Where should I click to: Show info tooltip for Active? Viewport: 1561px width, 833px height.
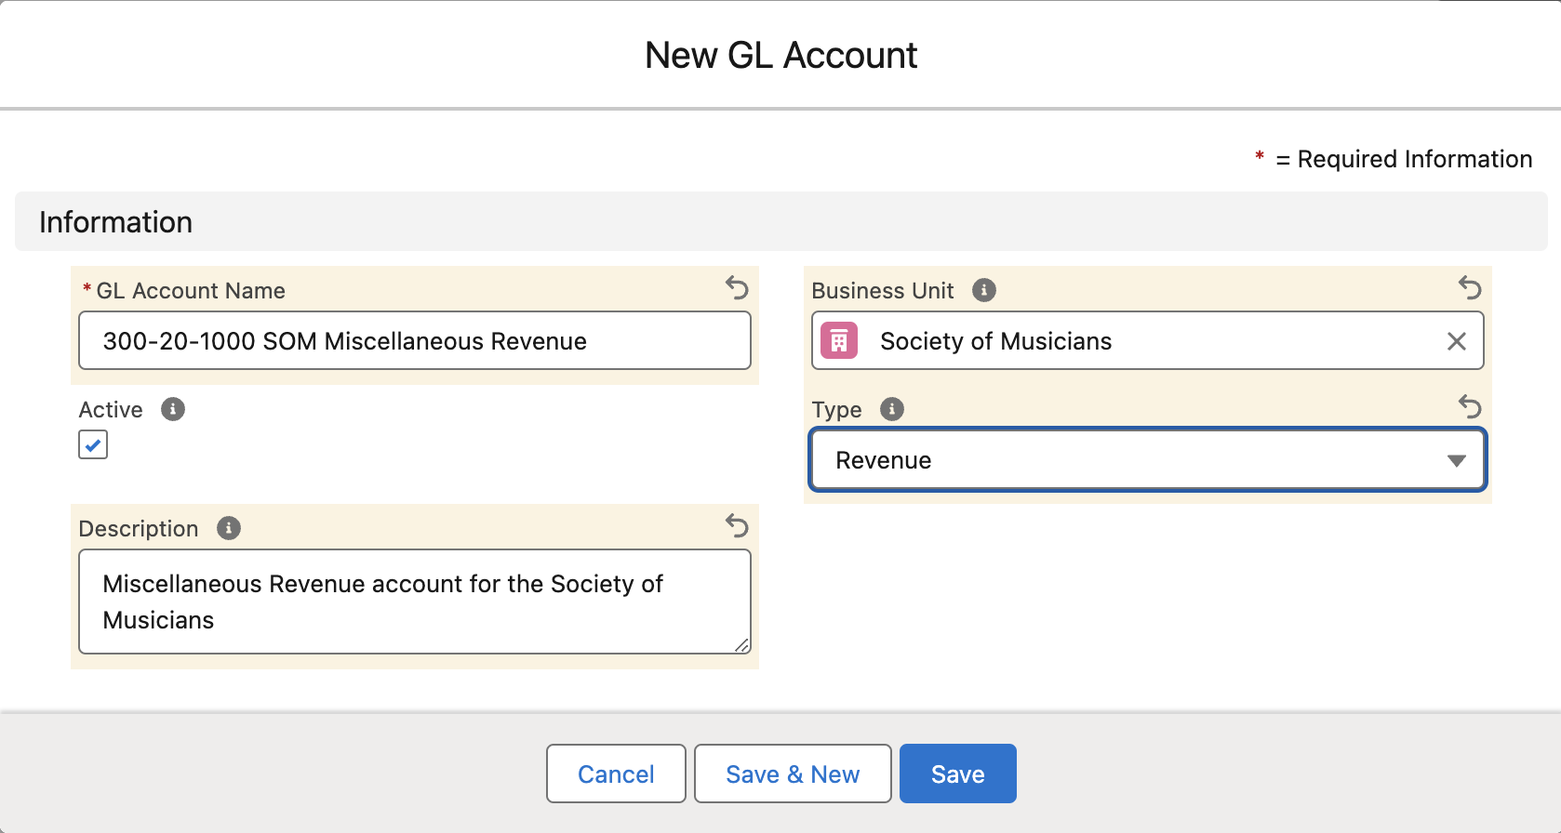tap(173, 409)
